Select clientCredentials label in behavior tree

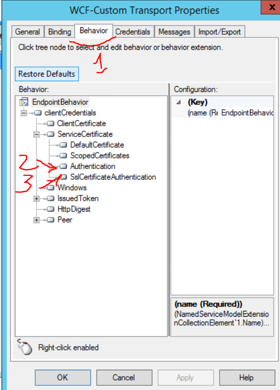point(70,113)
